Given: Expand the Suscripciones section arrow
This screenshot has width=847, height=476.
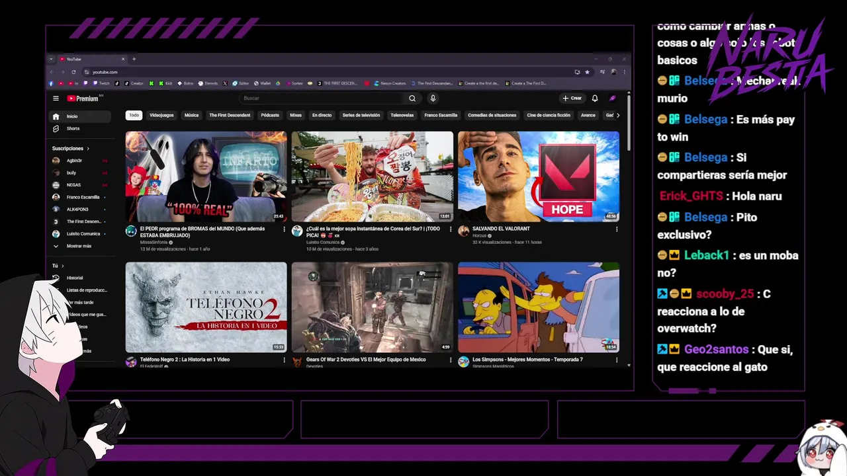Looking at the screenshot, I should (88, 149).
